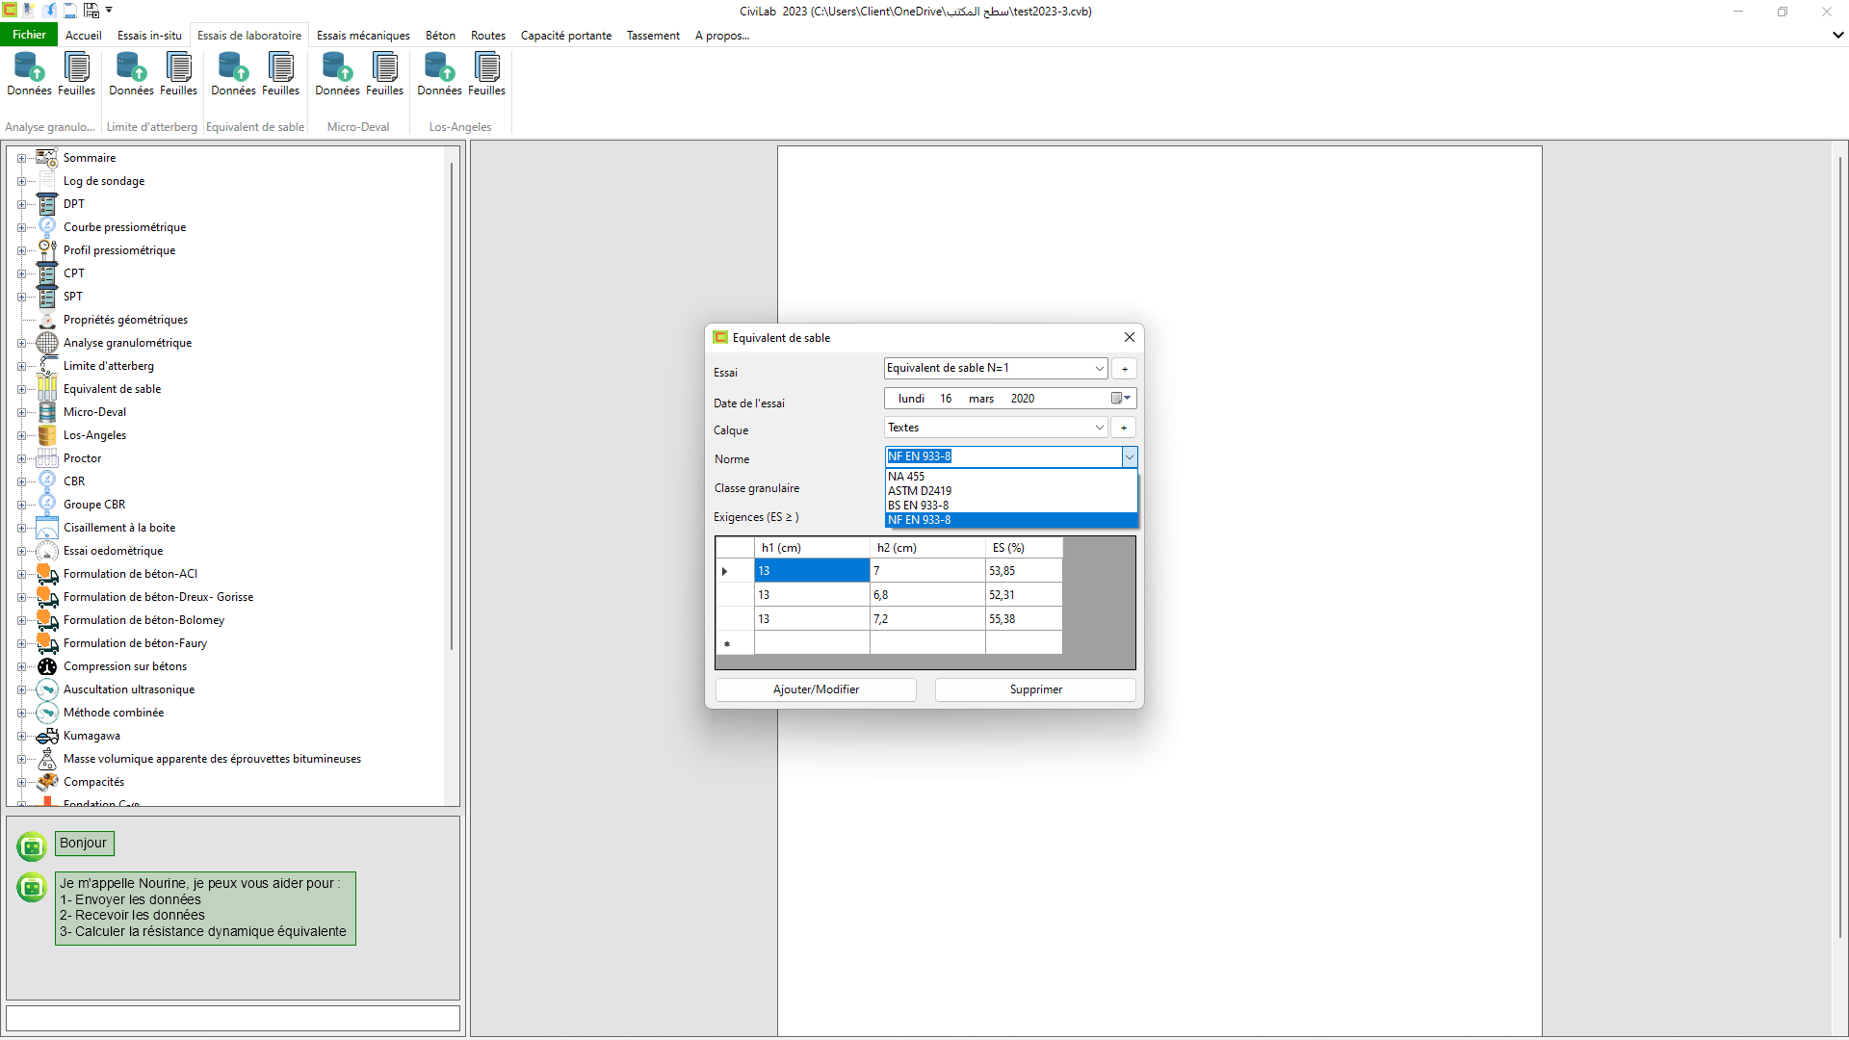Select h2 cell with value 6,8
This screenshot has width=1849, height=1040.
pos(927,595)
